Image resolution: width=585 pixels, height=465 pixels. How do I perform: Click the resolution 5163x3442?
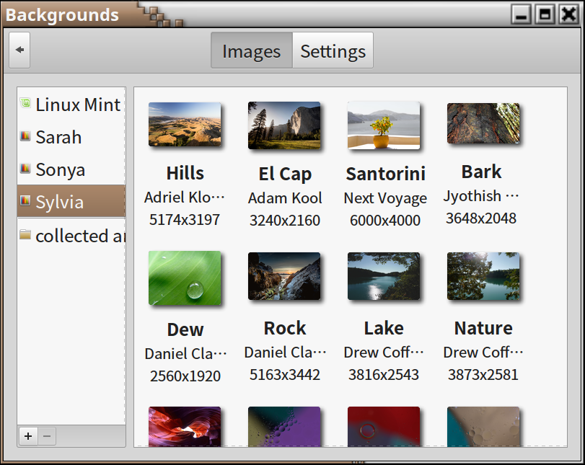pyautogui.click(x=285, y=374)
